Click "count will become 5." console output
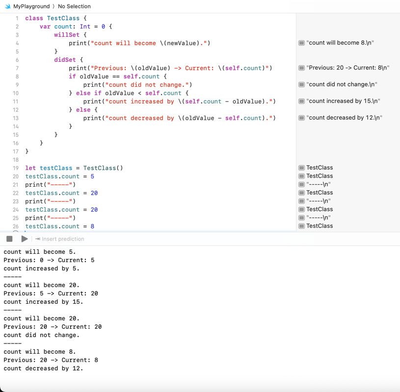 pyautogui.click(x=40, y=252)
